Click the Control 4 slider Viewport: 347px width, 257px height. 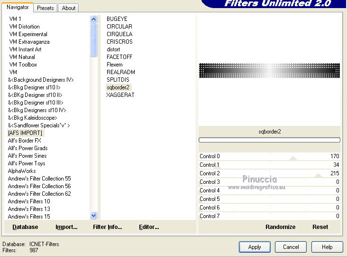269,190
